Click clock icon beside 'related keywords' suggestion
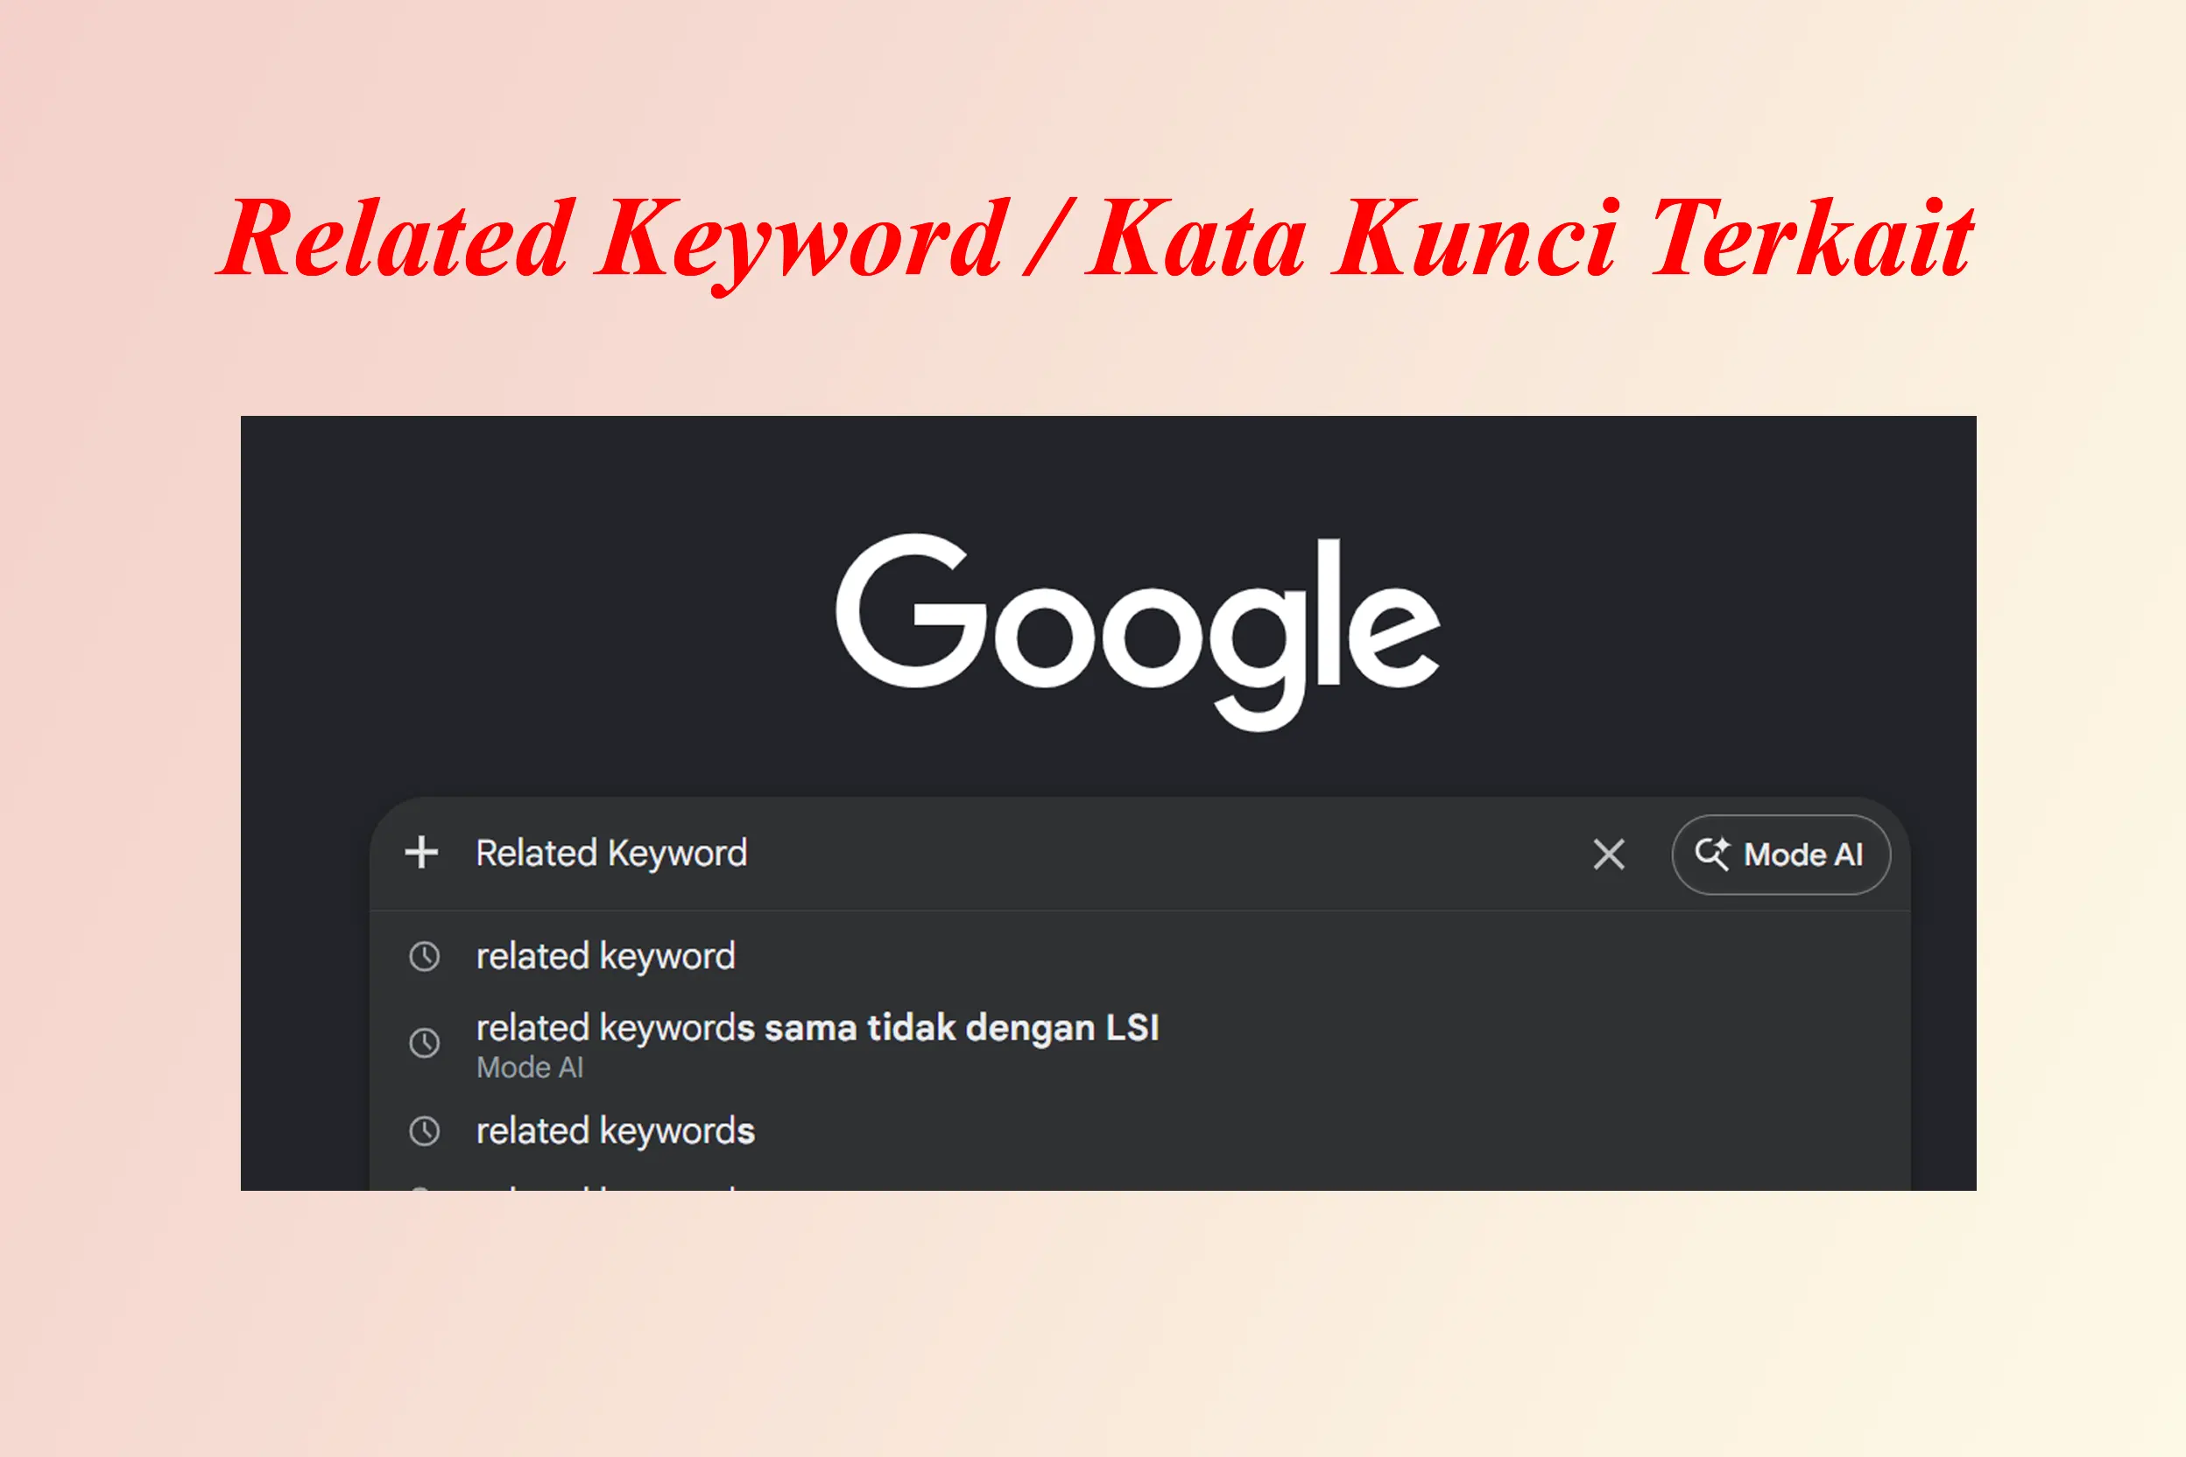Viewport: 2186px width, 1457px height. [x=425, y=1131]
